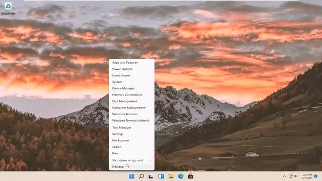The width and height of the screenshot is (322, 181).
Task: Launch File Explorer from taskbar
Action: tap(171, 176)
